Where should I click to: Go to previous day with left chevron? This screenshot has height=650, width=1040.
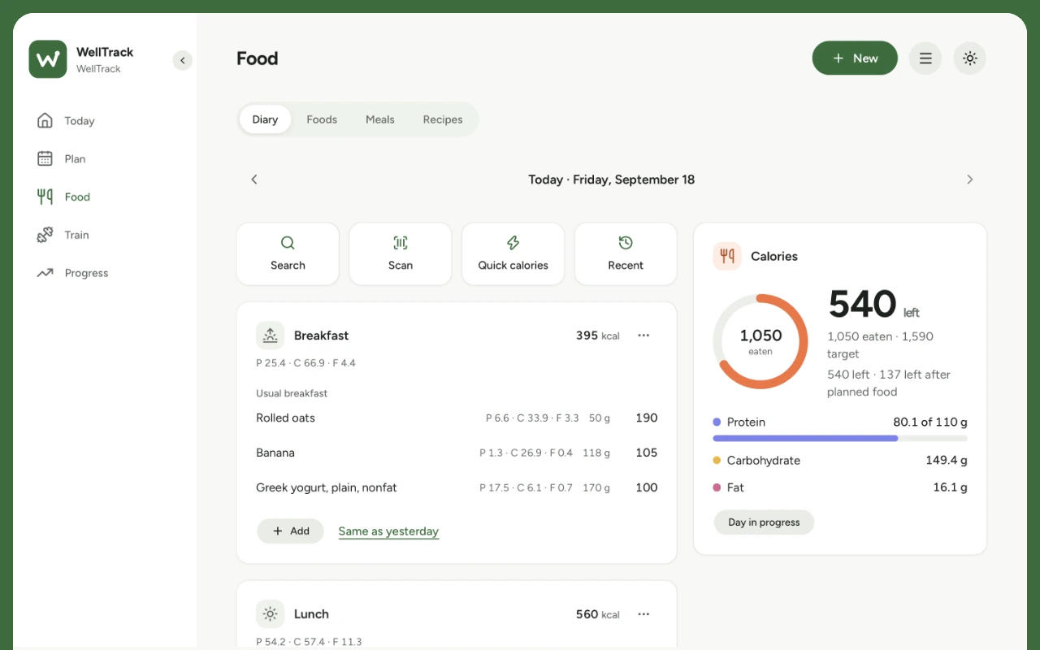click(254, 180)
